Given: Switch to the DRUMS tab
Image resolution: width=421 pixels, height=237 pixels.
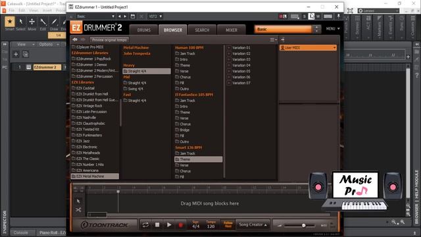Looking at the screenshot, I should click(144, 30).
